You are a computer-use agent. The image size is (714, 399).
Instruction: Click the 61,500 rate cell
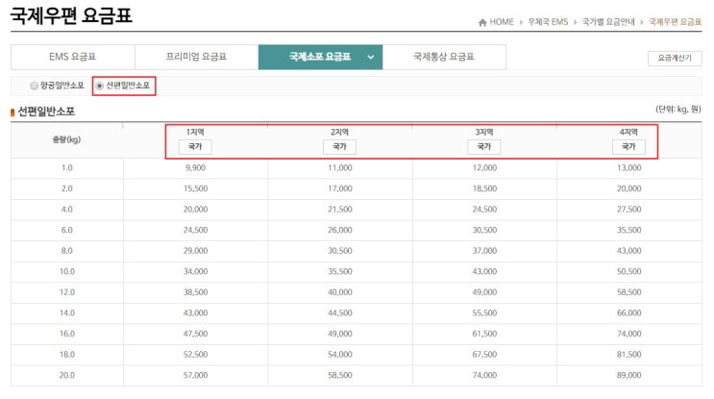(x=484, y=334)
